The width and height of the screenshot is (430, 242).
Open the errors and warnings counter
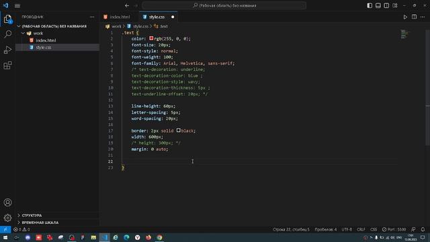[21, 229]
